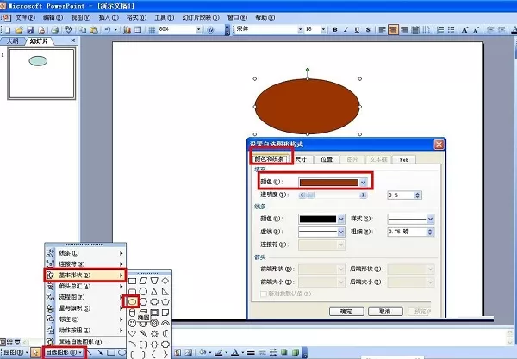Click the Underline U icon
The height and width of the screenshot is (359, 517).
click(x=357, y=29)
